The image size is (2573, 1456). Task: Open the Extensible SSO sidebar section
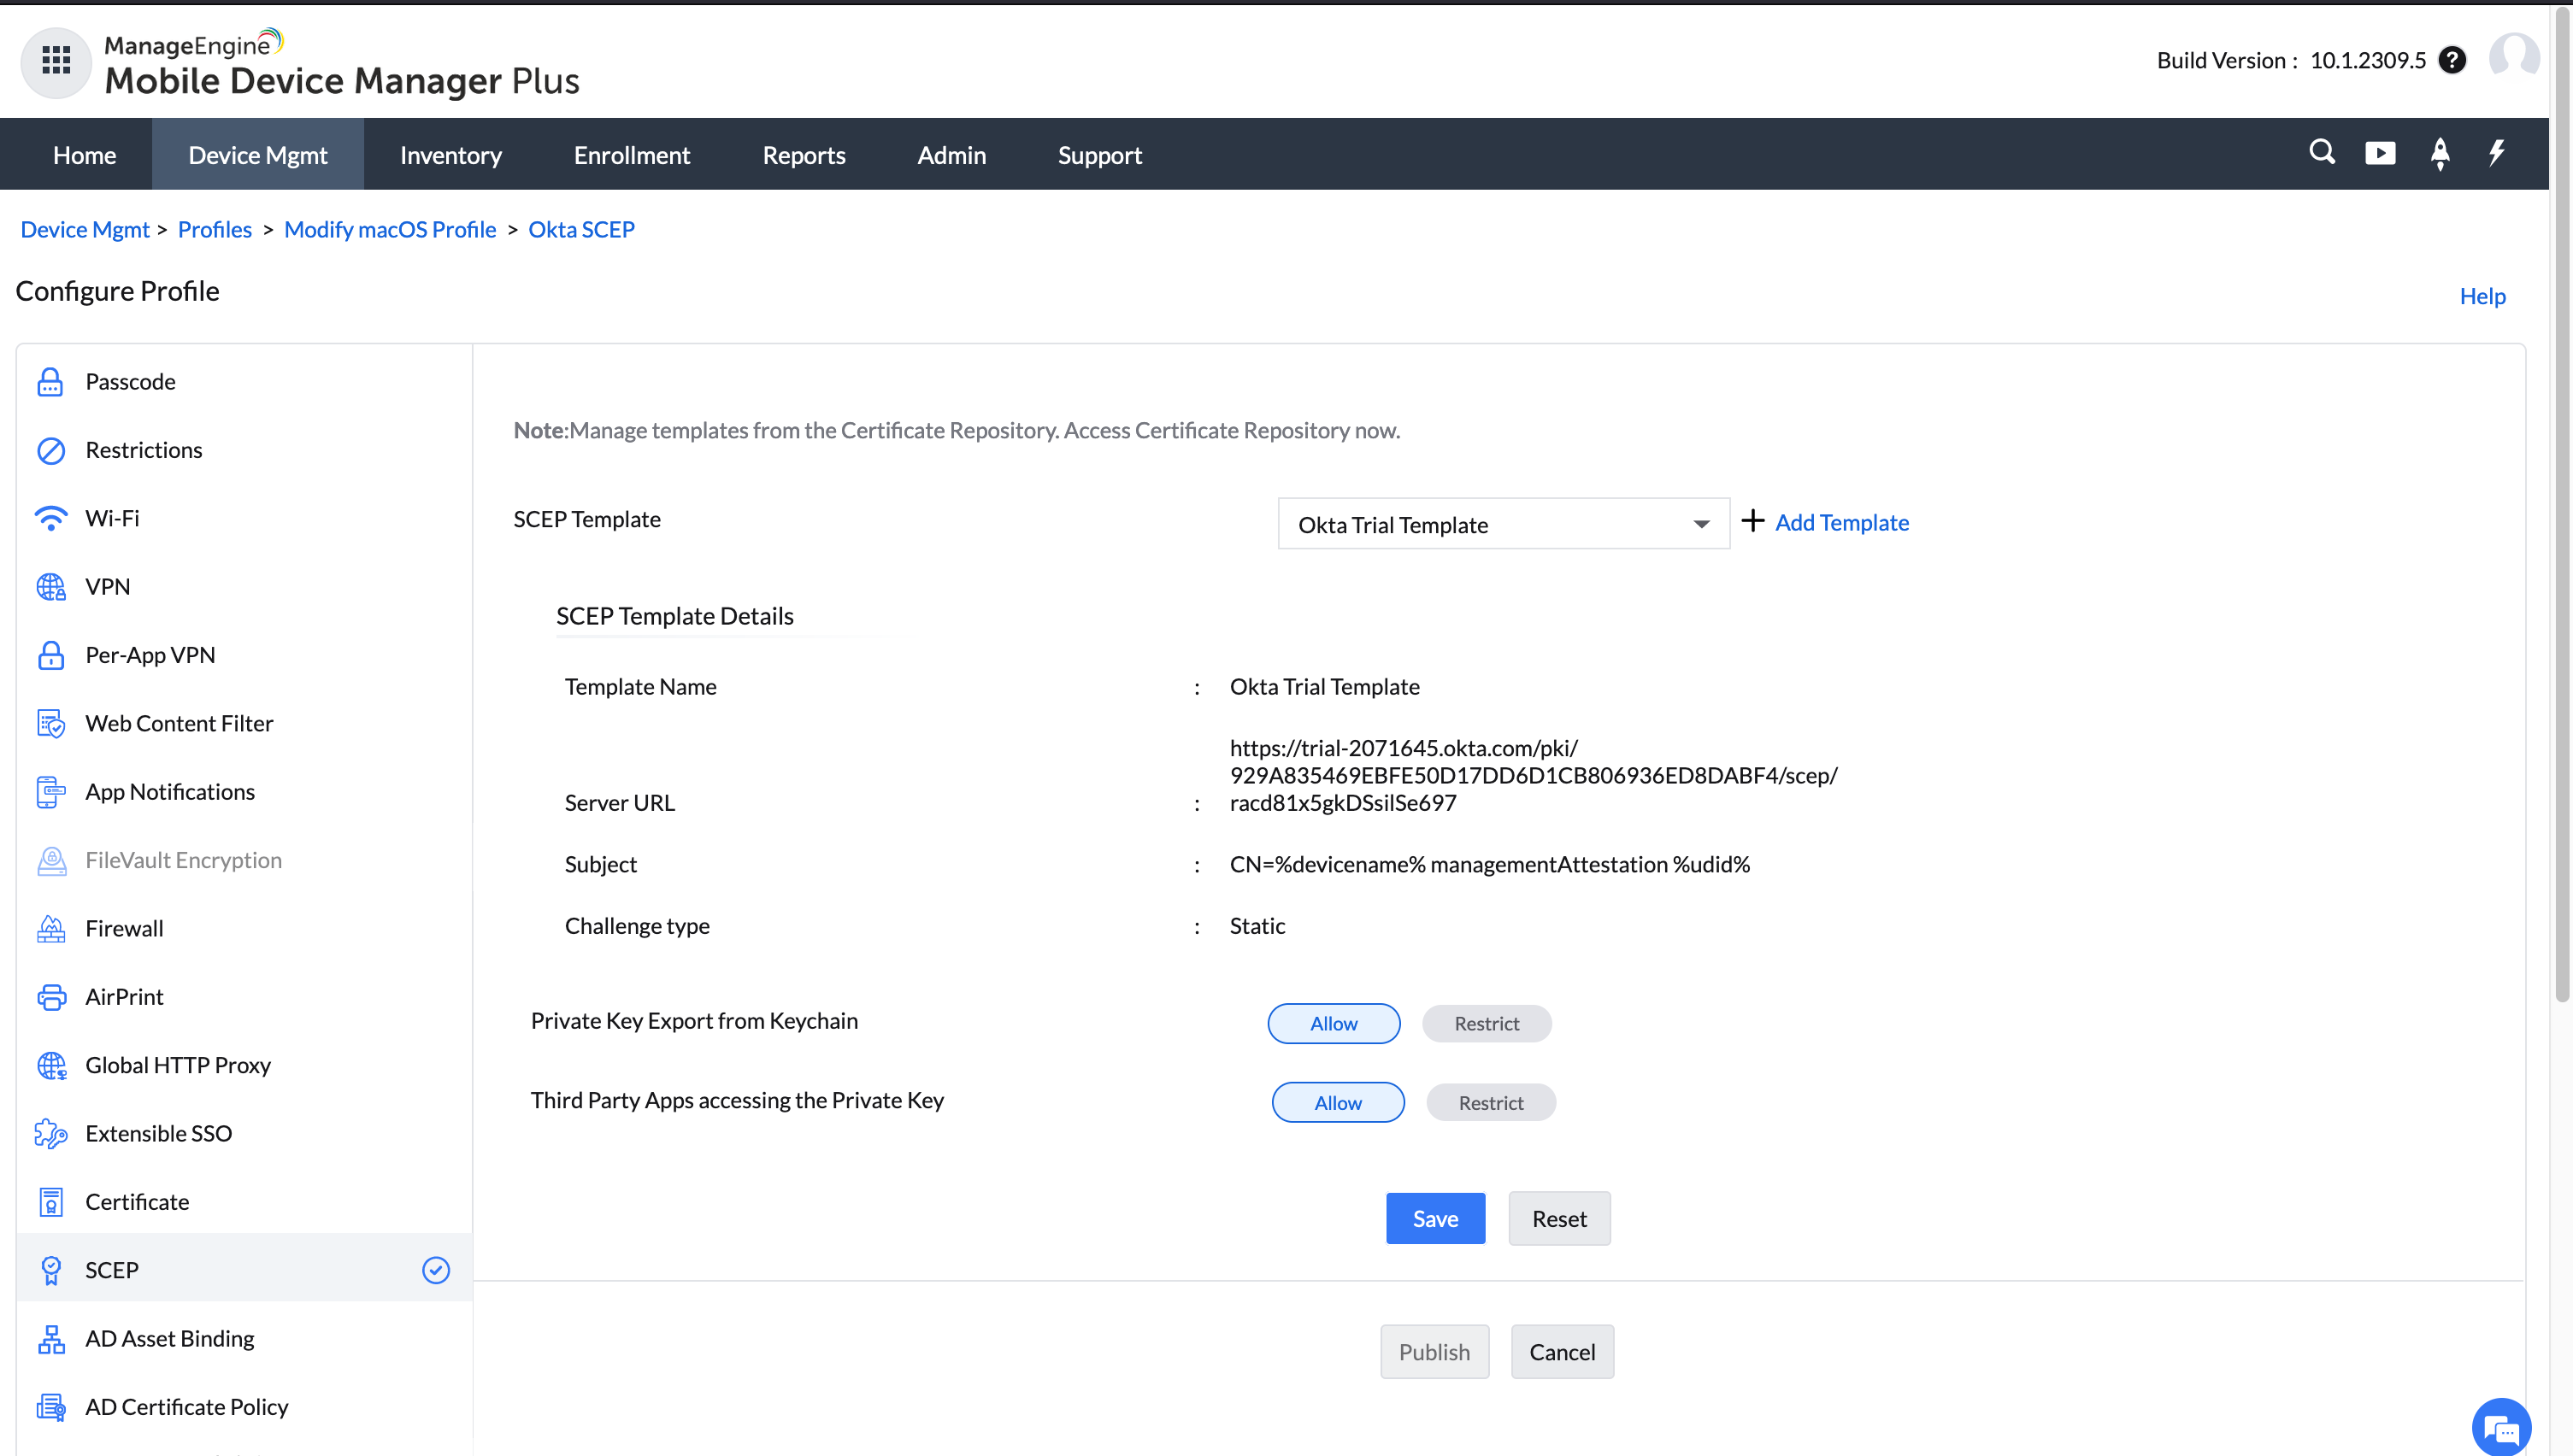158,1132
